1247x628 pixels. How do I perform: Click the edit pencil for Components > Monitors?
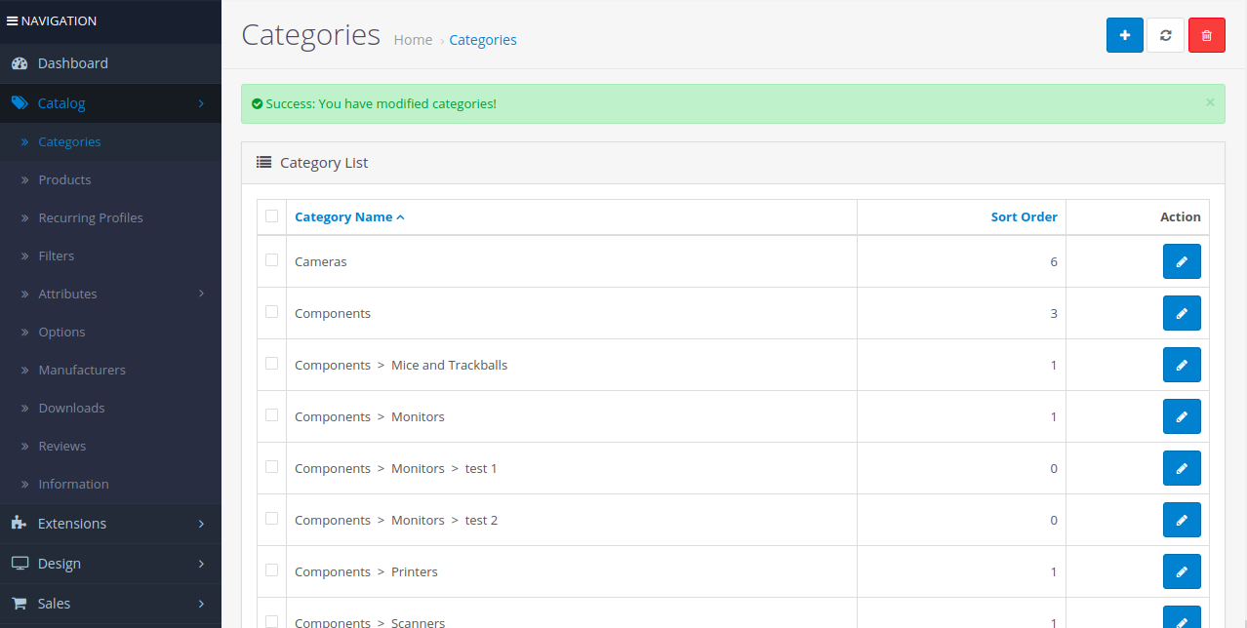click(1182, 415)
